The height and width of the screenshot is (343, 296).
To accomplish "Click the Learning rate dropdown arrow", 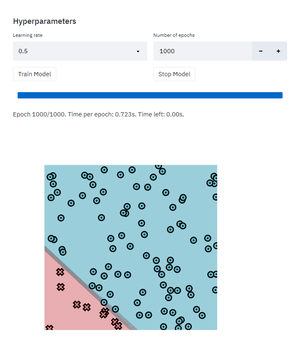I will 138,51.
